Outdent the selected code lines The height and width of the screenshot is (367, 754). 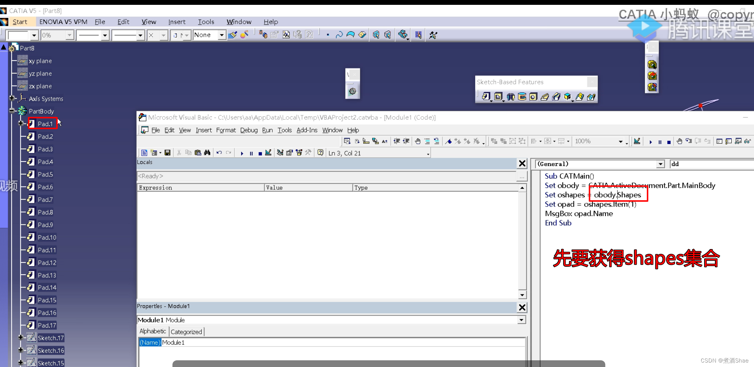click(406, 141)
